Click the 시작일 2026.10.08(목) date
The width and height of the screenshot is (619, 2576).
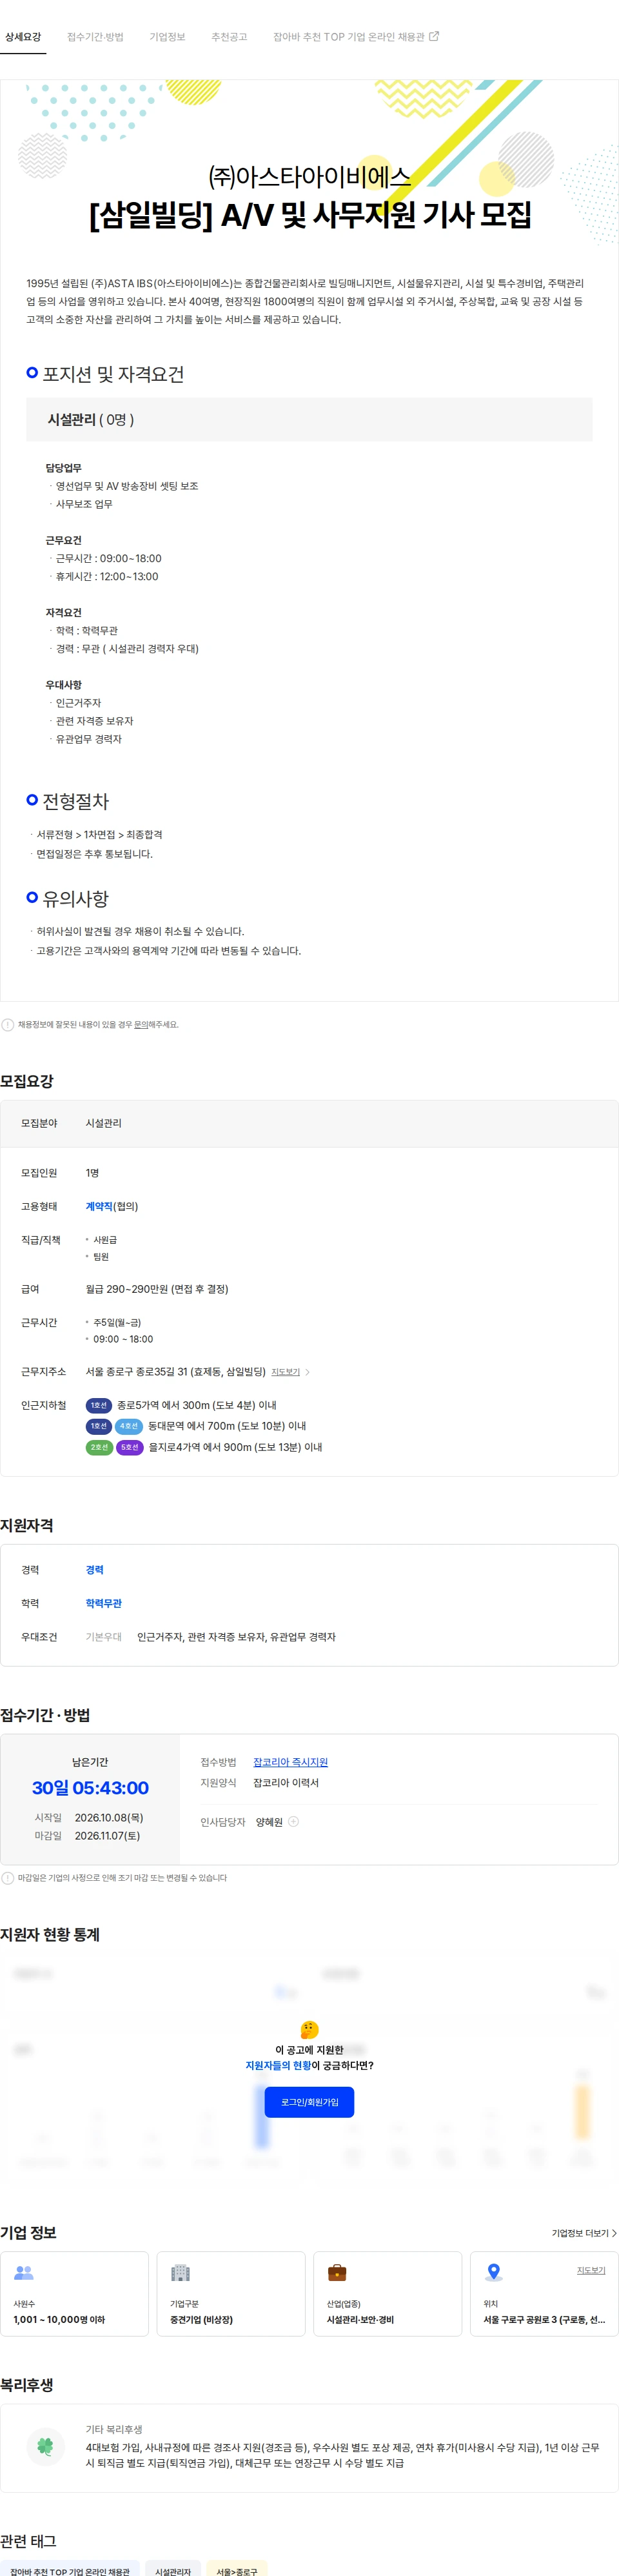[109, 1817]
